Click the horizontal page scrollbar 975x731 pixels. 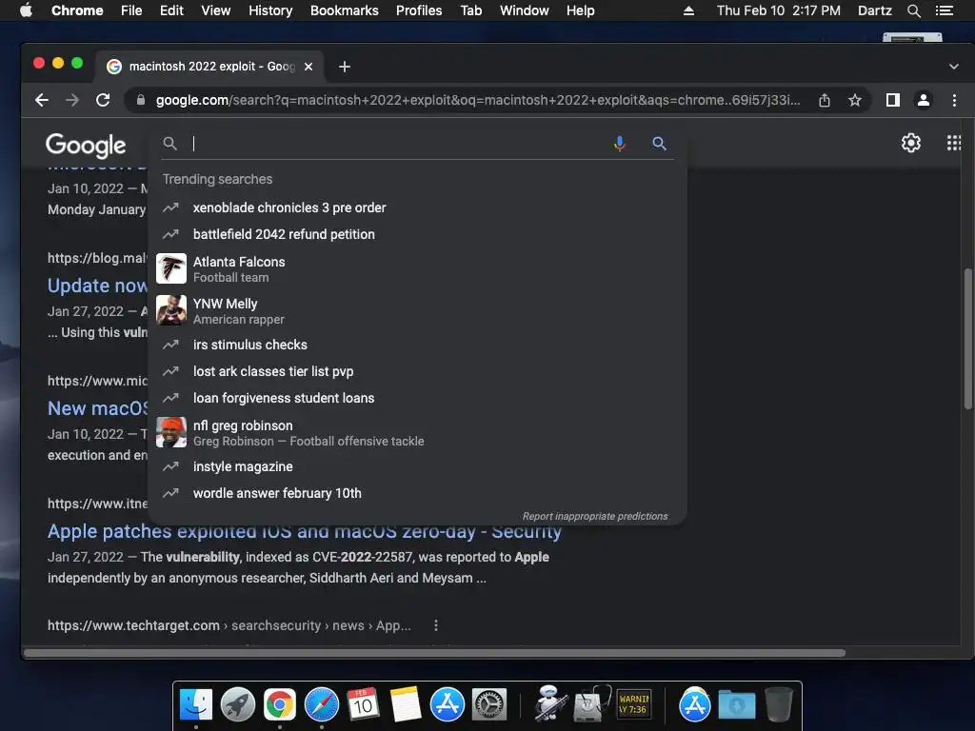[x=434, y=653]
